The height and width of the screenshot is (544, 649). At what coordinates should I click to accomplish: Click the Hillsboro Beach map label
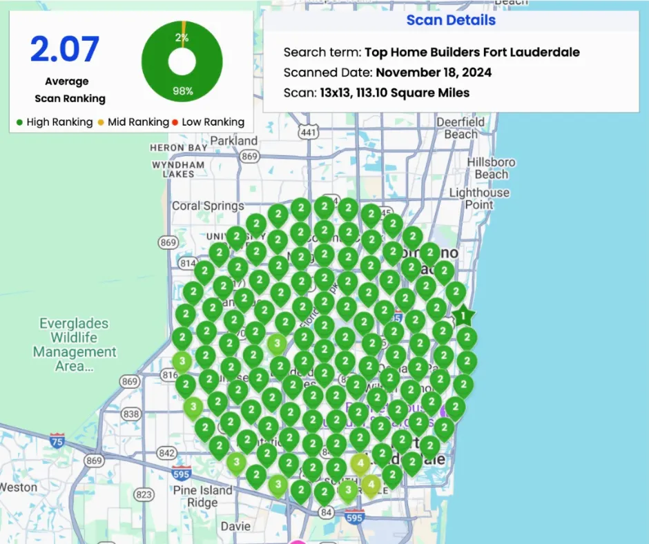tap(492, 168)
